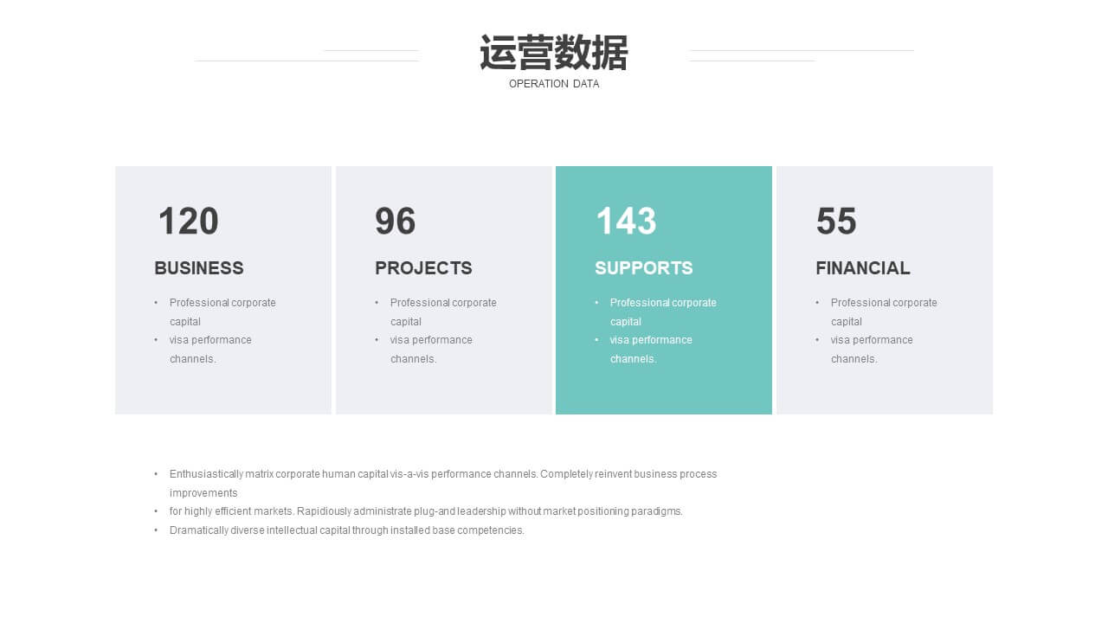Click the Chinese title 运营数据
The image size is (1108, 623).
point(553,54)
